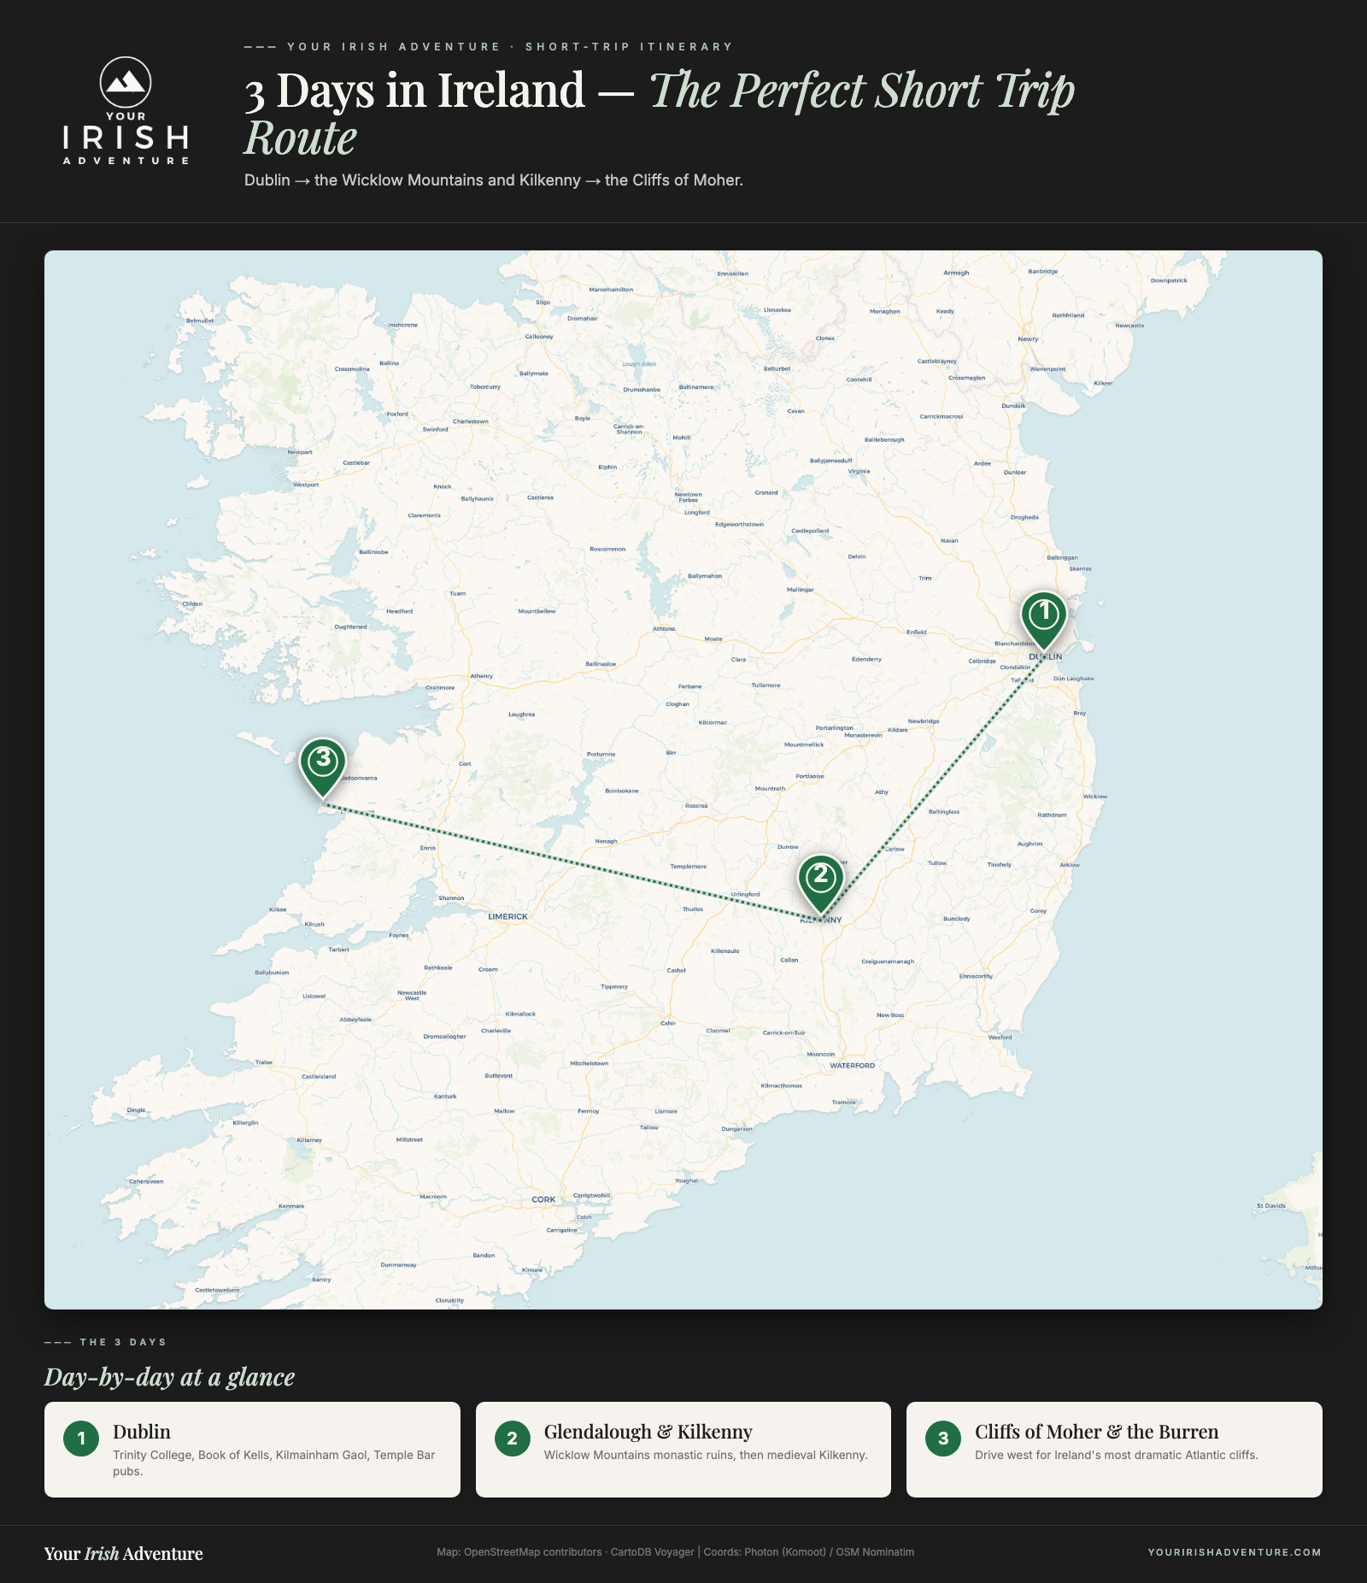Image resolution: width=1367 pixels, height=1583 pixels.
Task: Click the LIMERICK city label on map
Action: click(507, 916)
